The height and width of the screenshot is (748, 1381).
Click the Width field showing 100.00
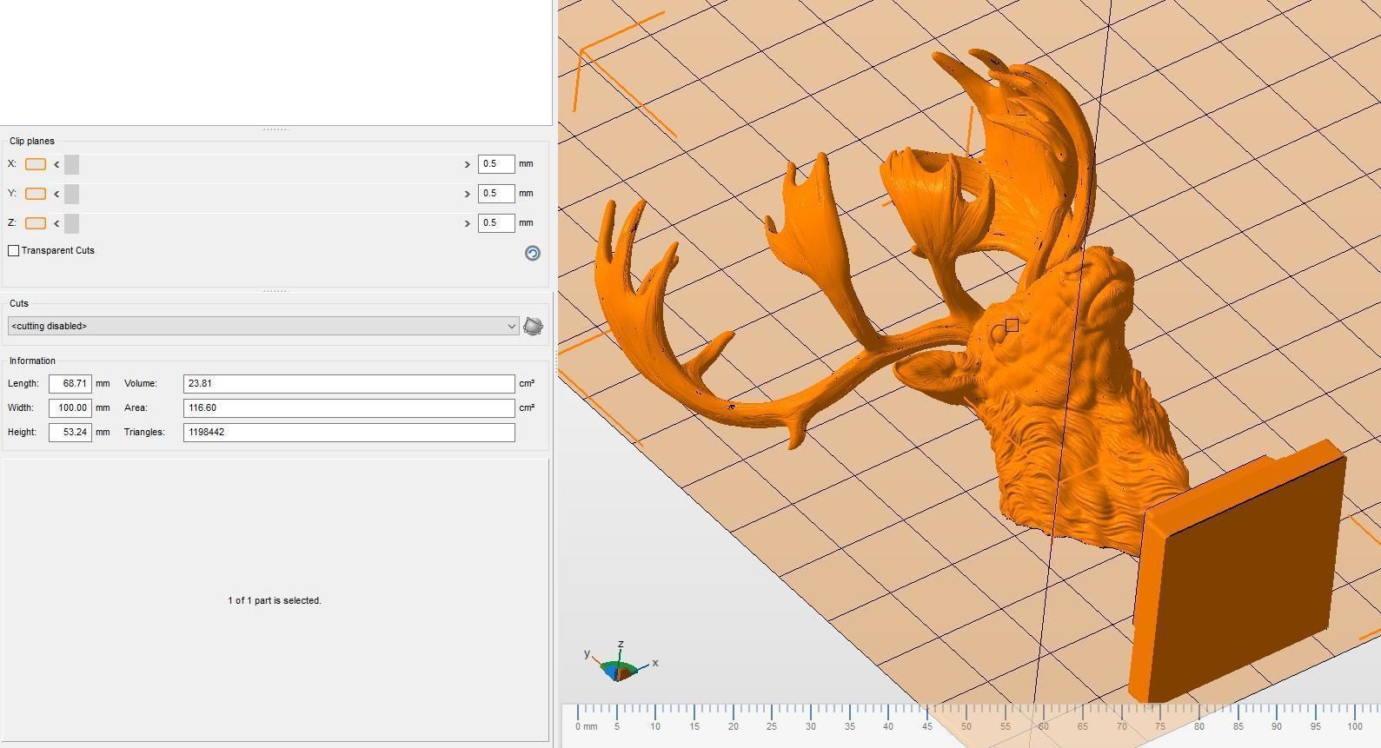click(x=70, y=407)
